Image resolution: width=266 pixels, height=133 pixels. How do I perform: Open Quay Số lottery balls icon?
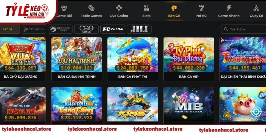click(x=256, y=8)
